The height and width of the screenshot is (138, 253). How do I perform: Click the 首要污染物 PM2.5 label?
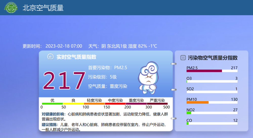pyautogui.click(x=108, y=67)
